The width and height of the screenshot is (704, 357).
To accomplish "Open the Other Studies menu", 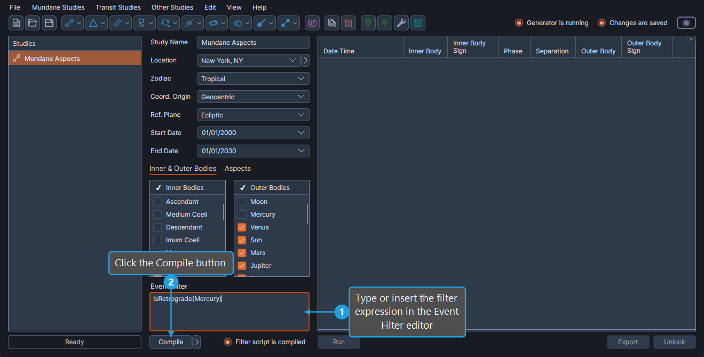I will tap(172, 7).
